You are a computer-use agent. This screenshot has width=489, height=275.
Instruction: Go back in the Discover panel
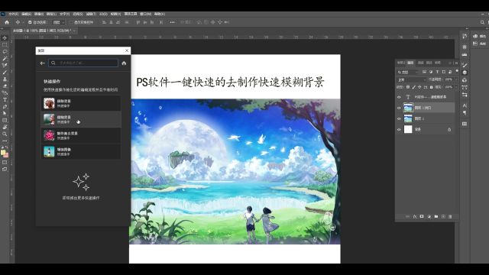point(43,63)
